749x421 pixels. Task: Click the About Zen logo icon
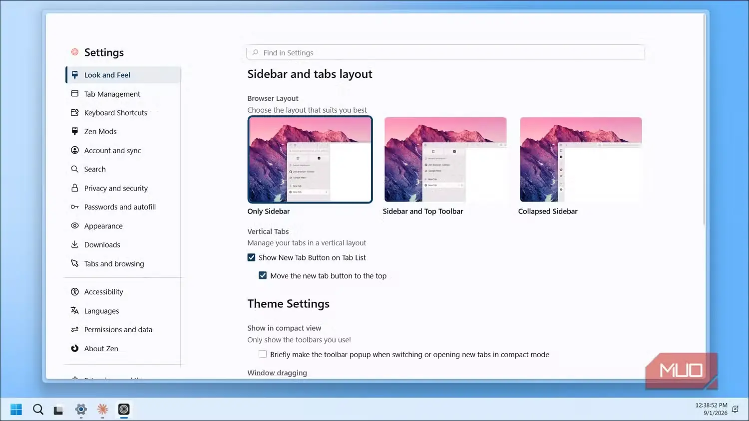click(75, 348)
